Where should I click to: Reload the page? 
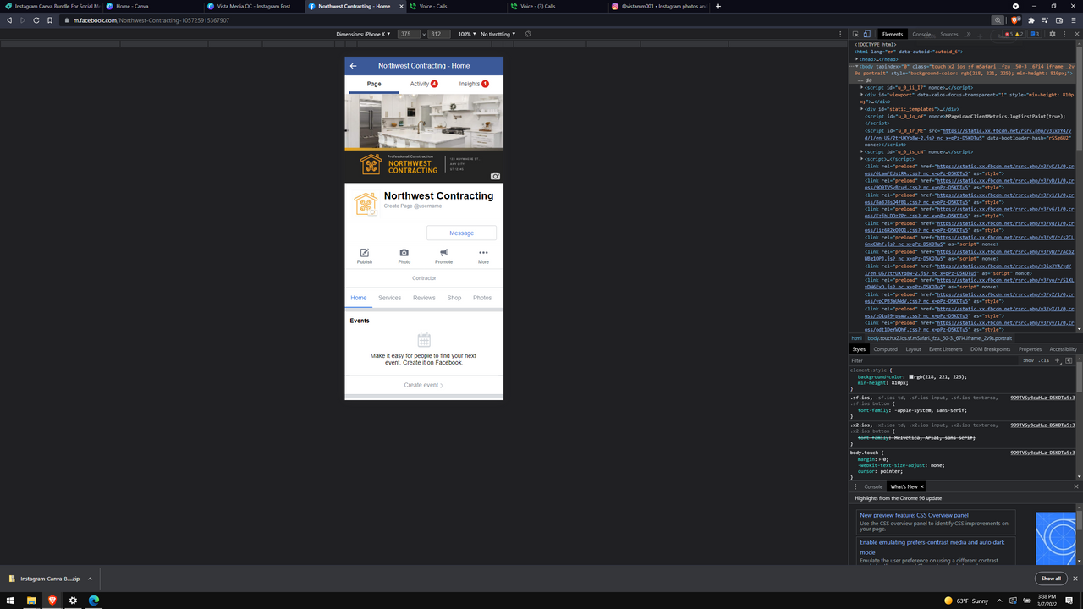[36, 19]
